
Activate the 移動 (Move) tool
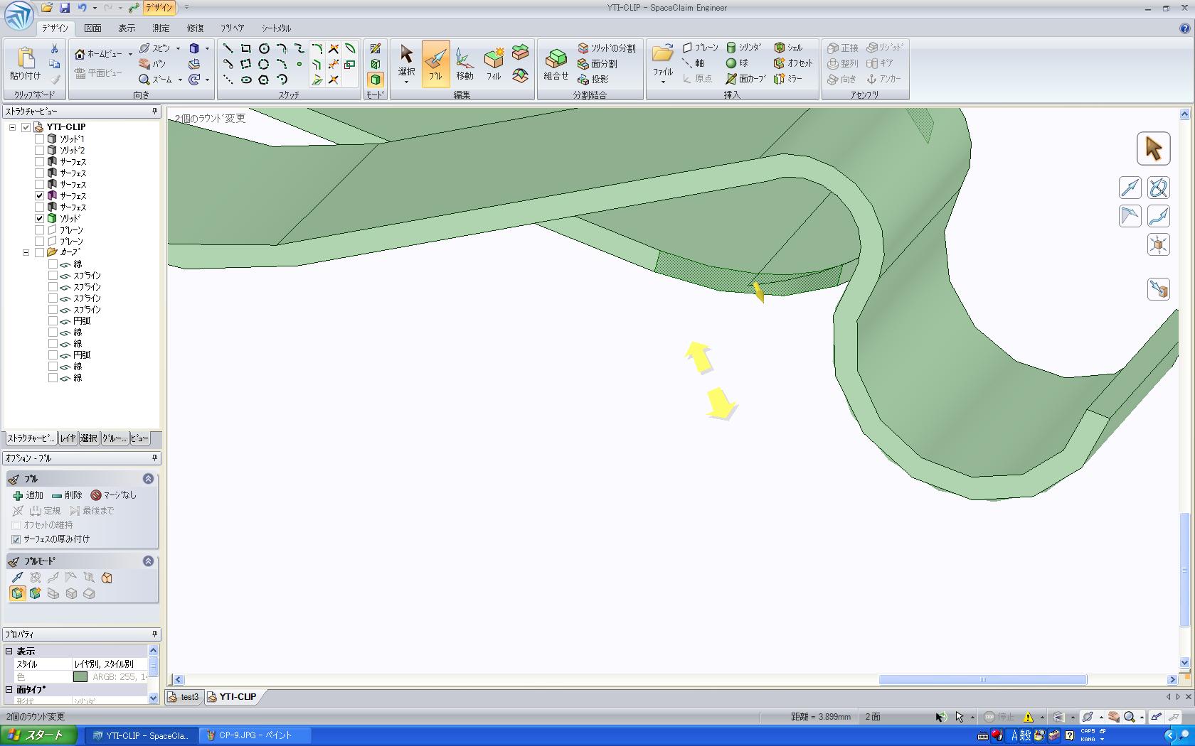(464, 63)
